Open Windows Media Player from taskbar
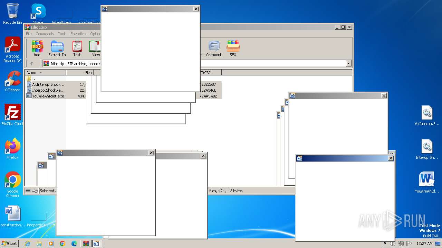Viewport: 442px width, 248px height. 51,244
